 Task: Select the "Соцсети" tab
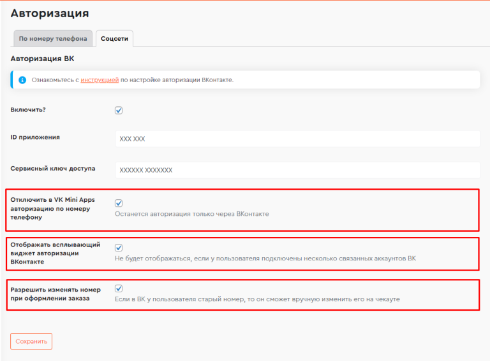tap(114, 39)
